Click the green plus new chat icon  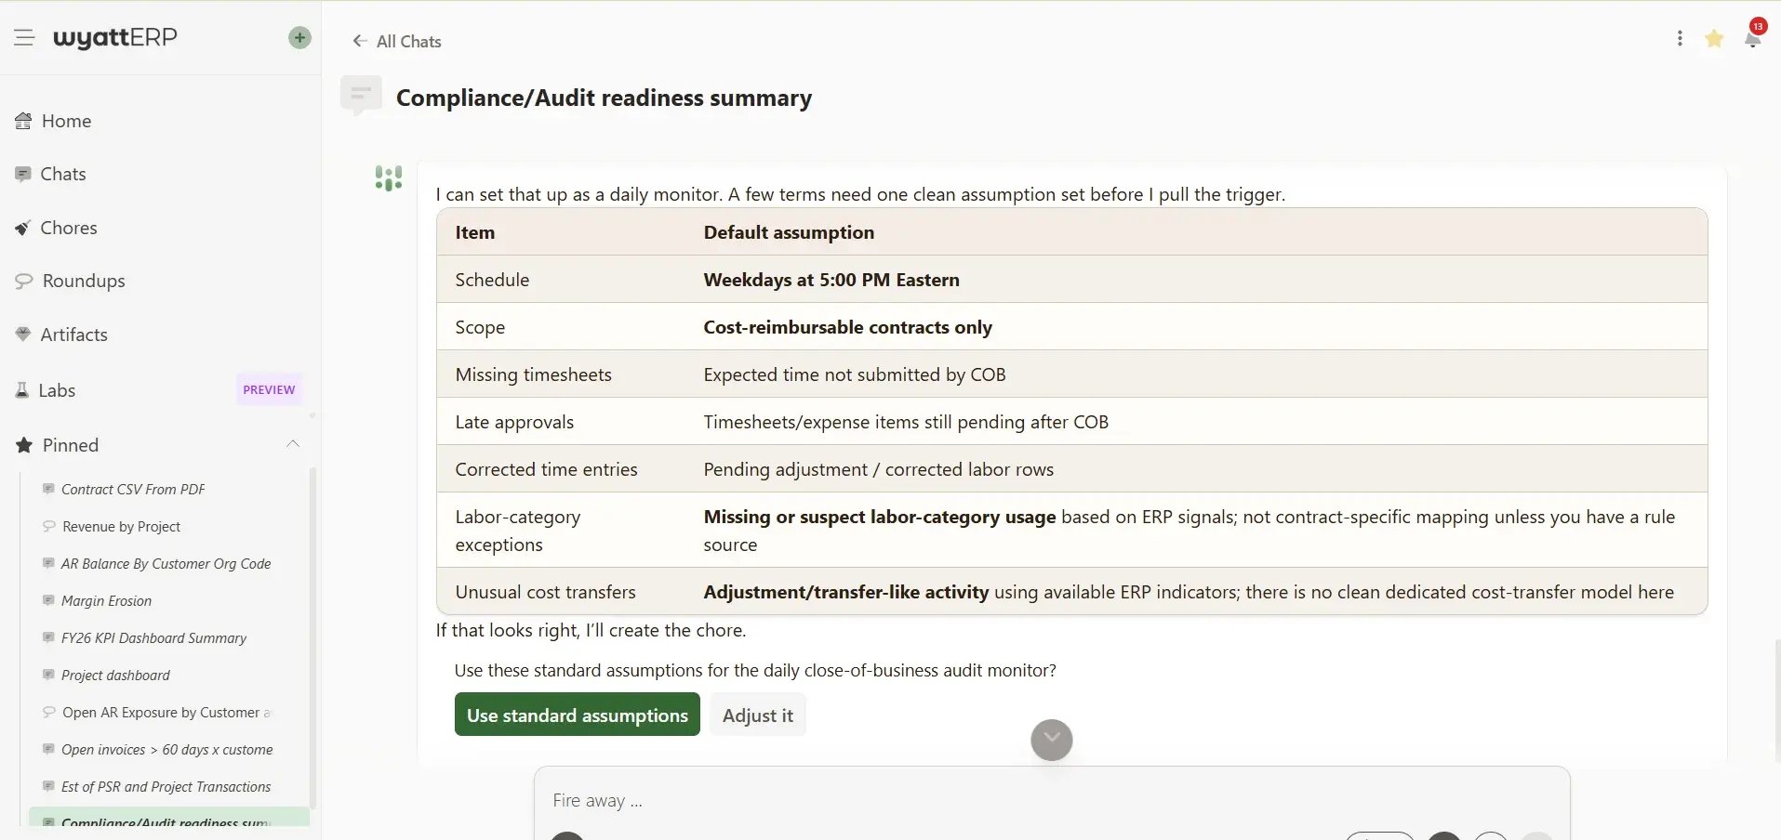point(299,38)
